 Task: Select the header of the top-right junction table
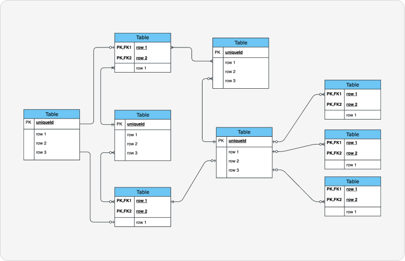click(x=352, y=85)
